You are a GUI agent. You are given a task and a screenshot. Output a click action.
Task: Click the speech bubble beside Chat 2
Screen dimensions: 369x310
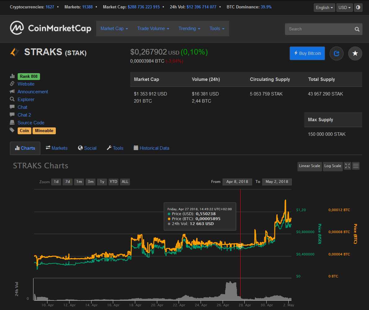[x=12, y=114]
